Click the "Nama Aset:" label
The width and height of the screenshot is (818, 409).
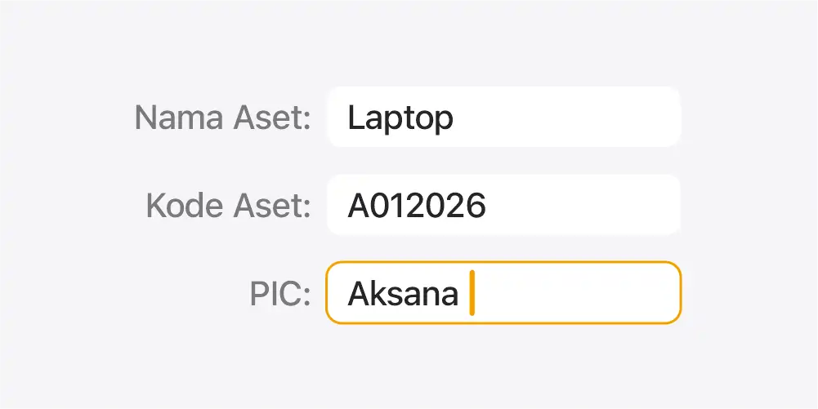pos(222,118)
